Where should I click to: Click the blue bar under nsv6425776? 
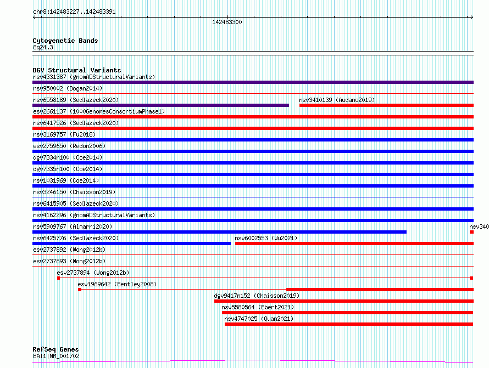(x=132, y=244)
